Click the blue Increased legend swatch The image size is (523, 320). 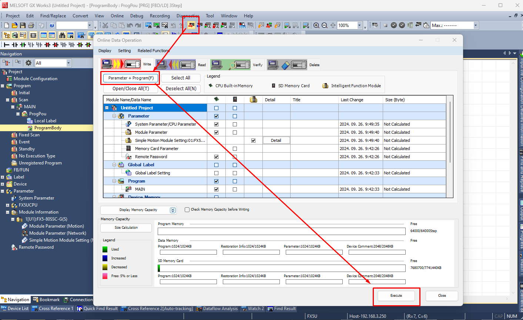pos(105,258)
